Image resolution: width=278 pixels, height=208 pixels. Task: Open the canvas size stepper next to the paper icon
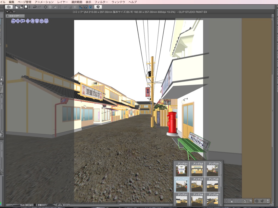(29, 7)
